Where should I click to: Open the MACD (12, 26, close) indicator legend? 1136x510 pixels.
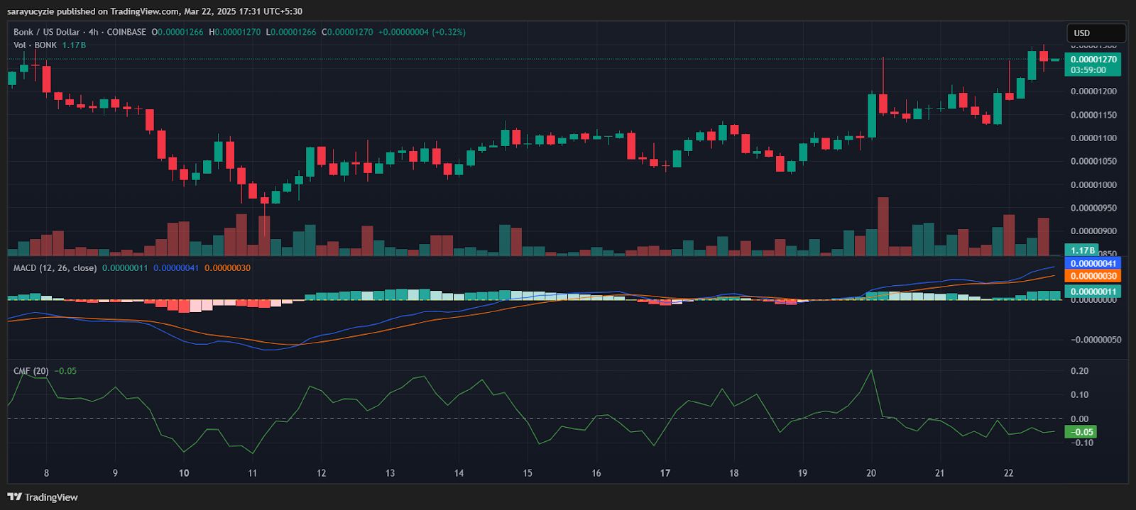(55, 268)
